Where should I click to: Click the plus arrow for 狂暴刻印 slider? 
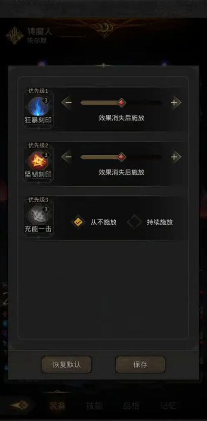click(174, 103)
